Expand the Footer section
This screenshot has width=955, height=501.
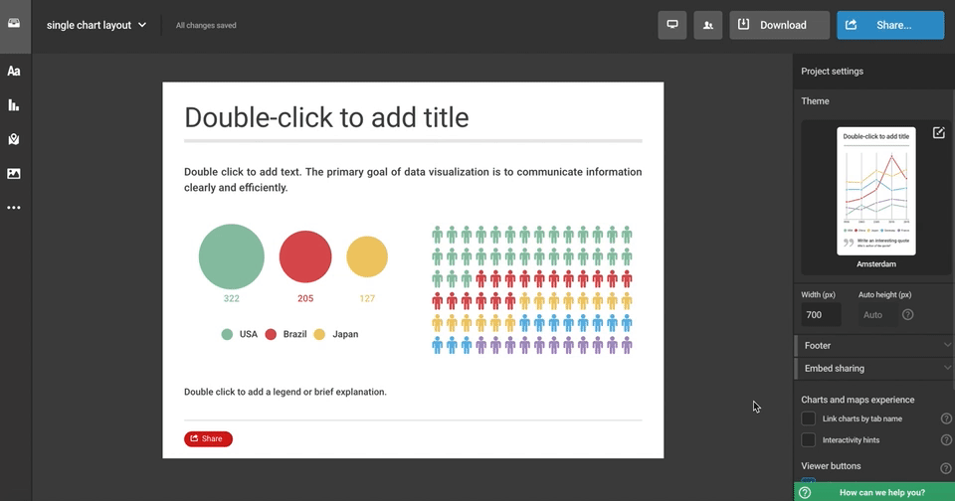point(873,346)
